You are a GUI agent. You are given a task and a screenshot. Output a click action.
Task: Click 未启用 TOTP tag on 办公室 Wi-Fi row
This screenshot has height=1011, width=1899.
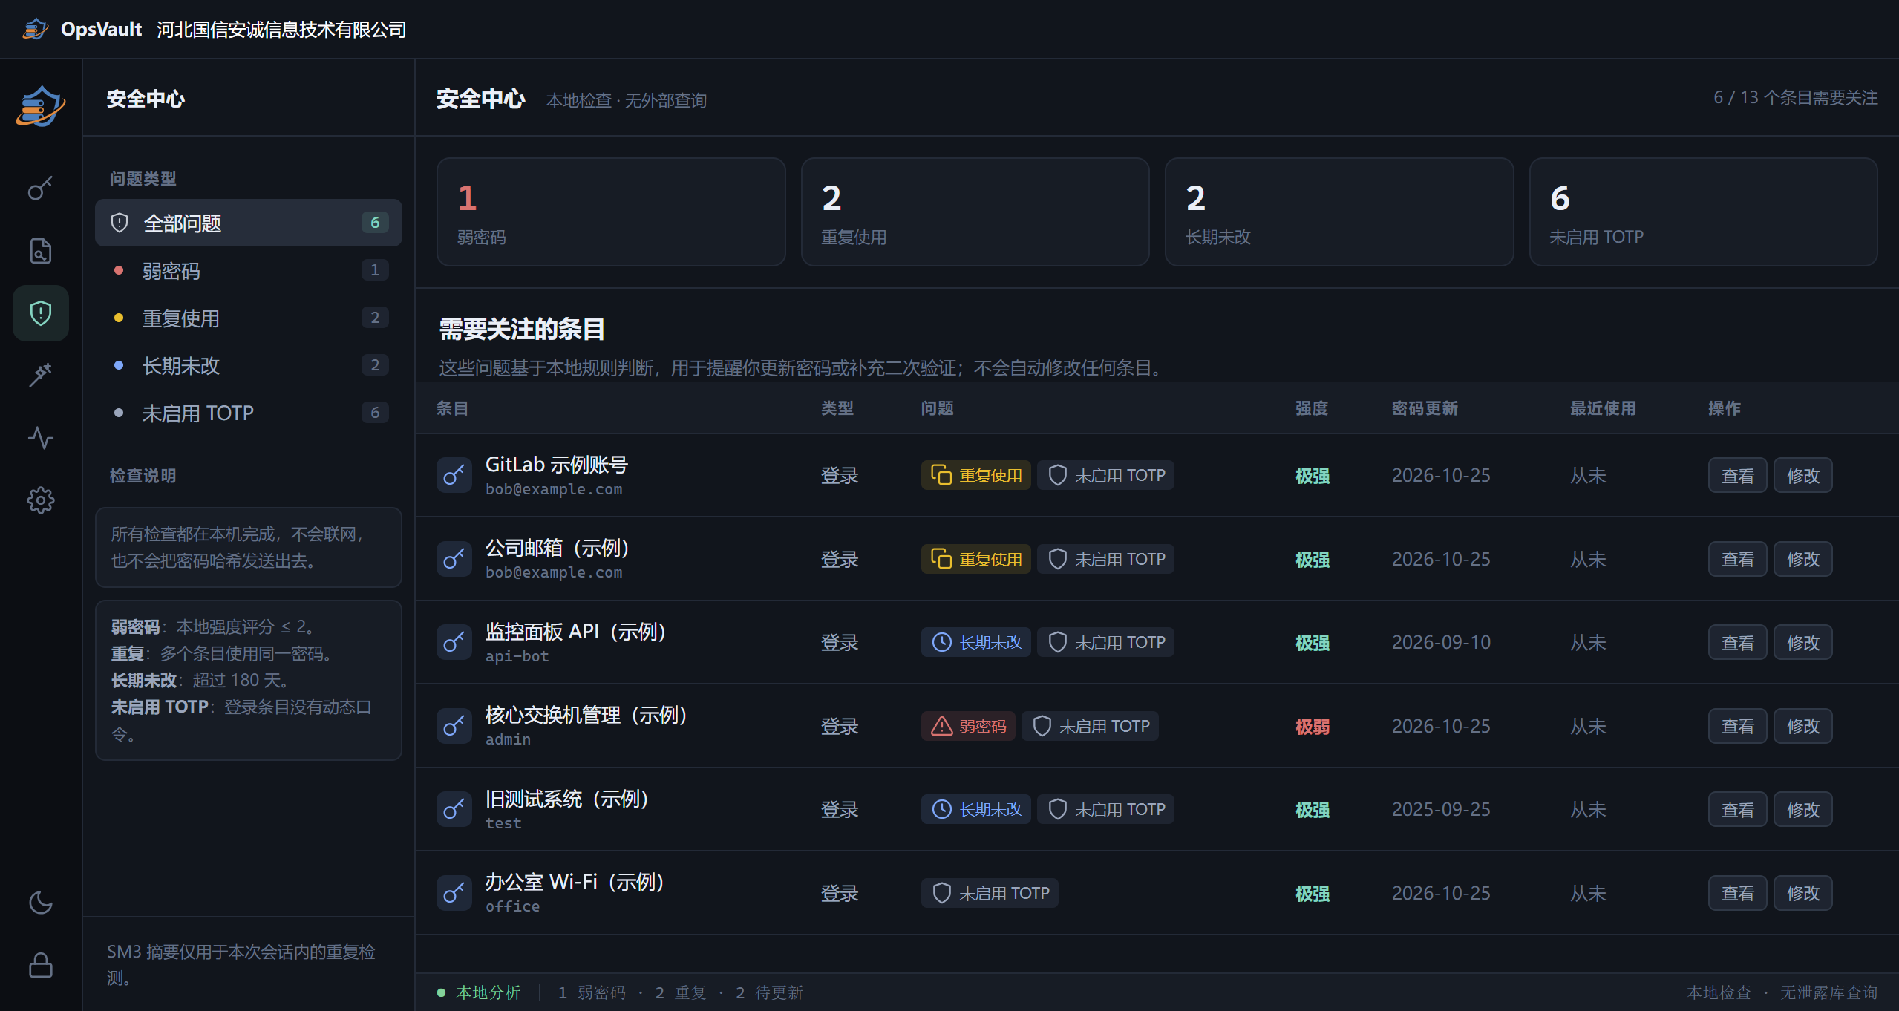(x=990, y=893)
